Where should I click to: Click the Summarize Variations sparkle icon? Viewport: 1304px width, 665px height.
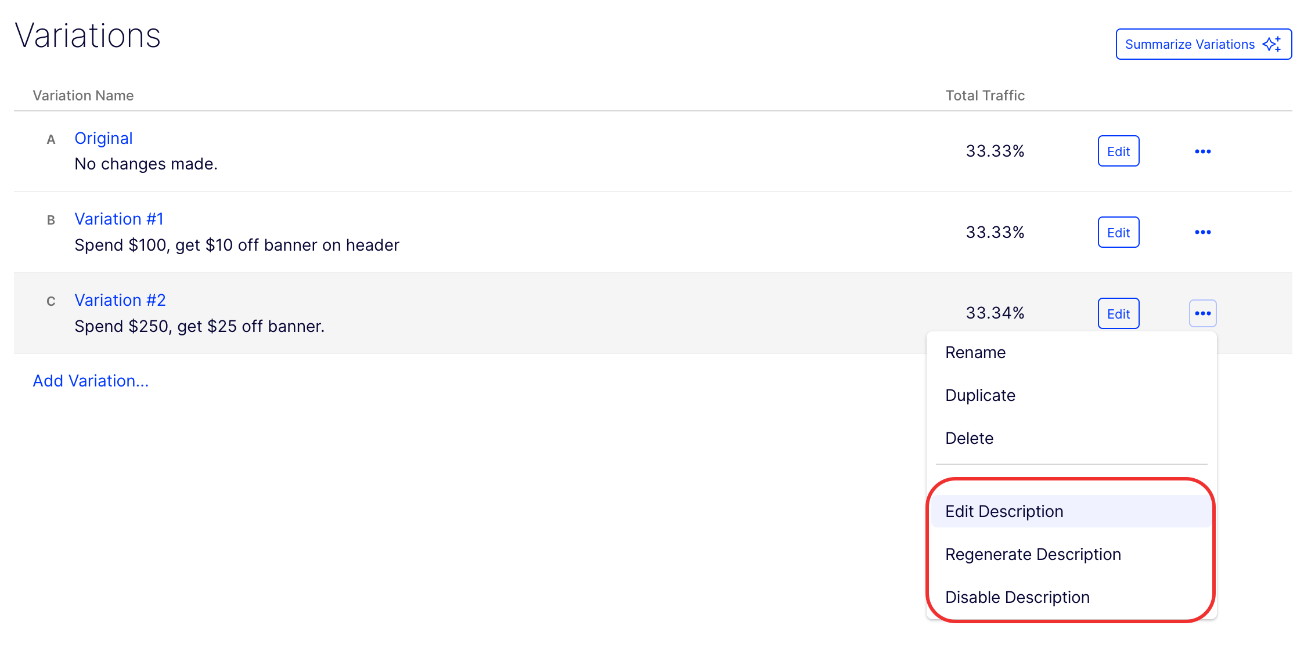pyautogui.click(x=1271, y=44)
